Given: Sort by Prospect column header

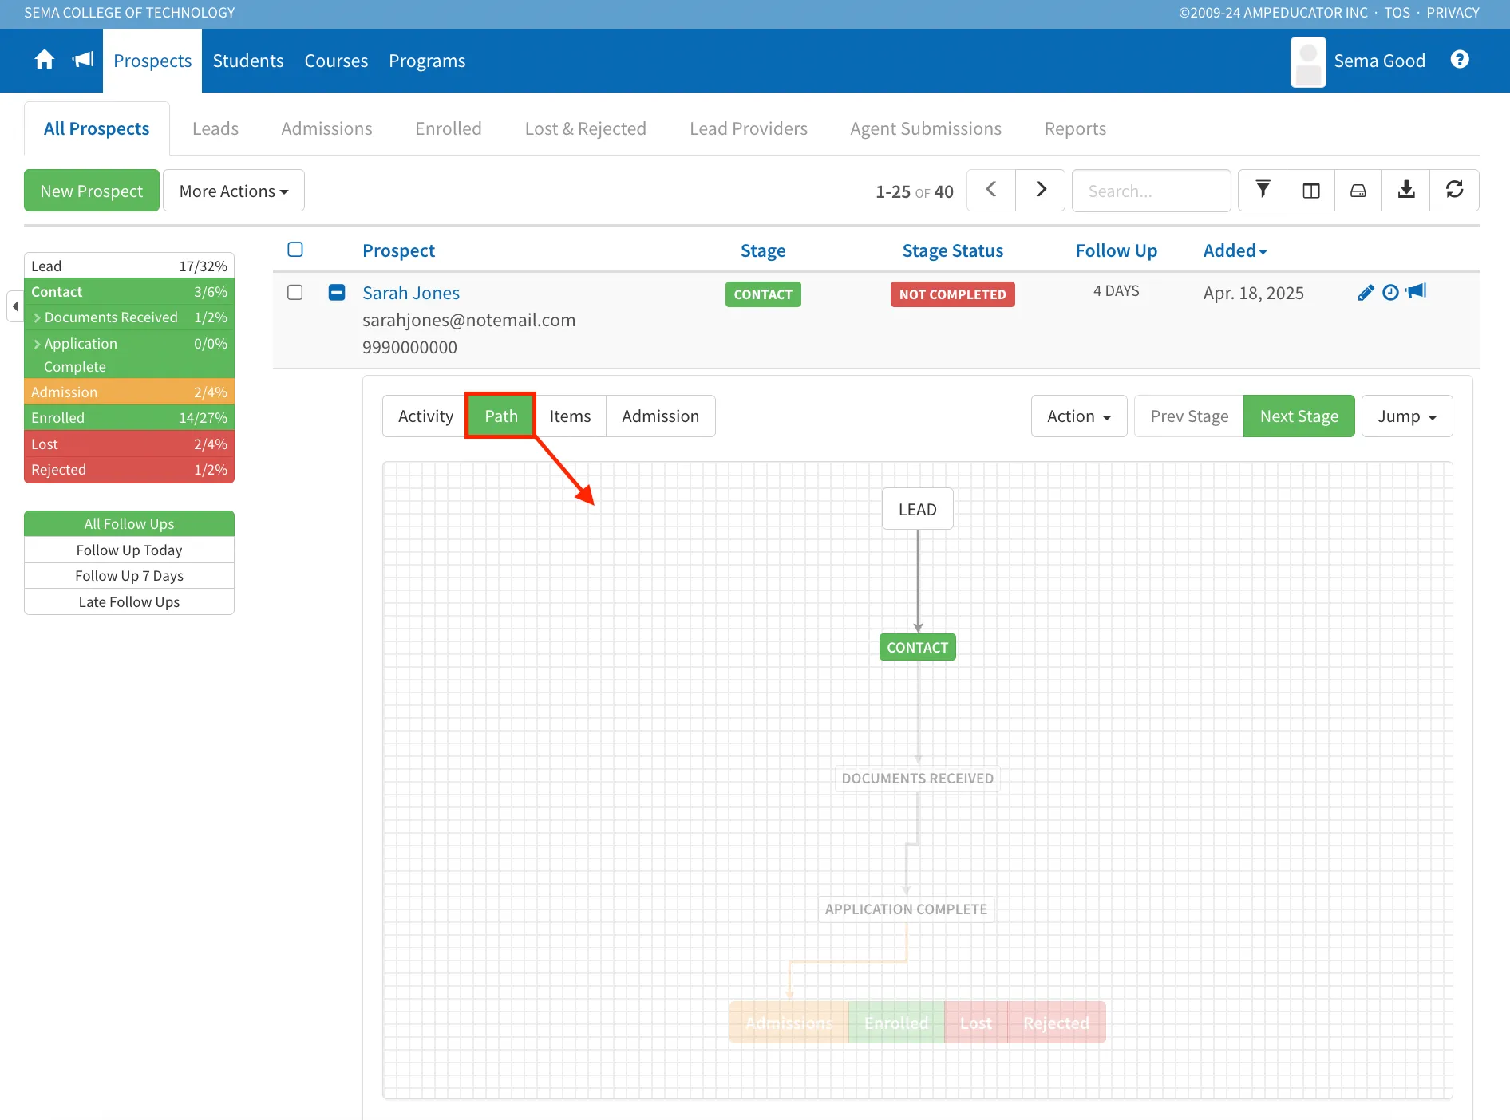Looking at the screenshot, I should [x=398, y=250].
